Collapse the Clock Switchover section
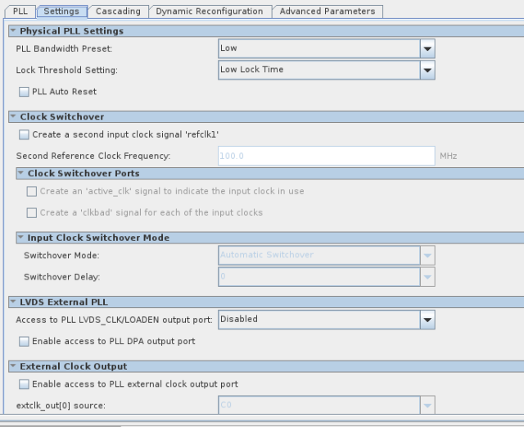 [12, 116]
